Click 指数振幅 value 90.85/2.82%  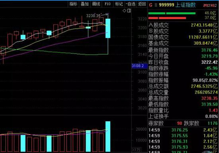point(205,80)
